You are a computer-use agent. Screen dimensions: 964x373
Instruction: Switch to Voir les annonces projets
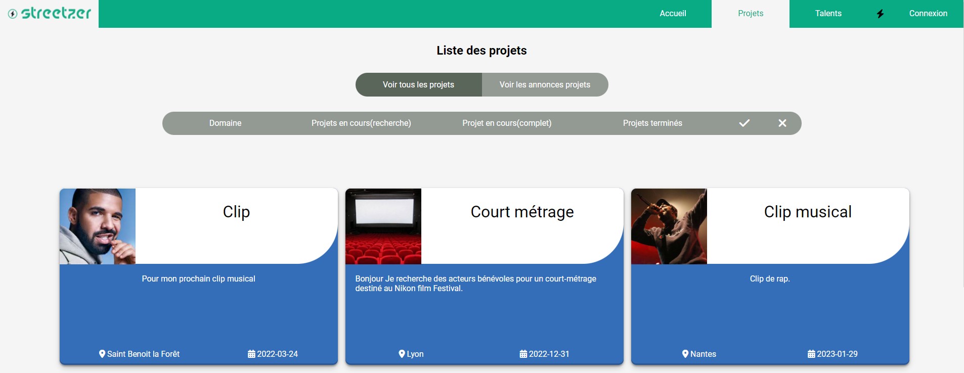545,85
